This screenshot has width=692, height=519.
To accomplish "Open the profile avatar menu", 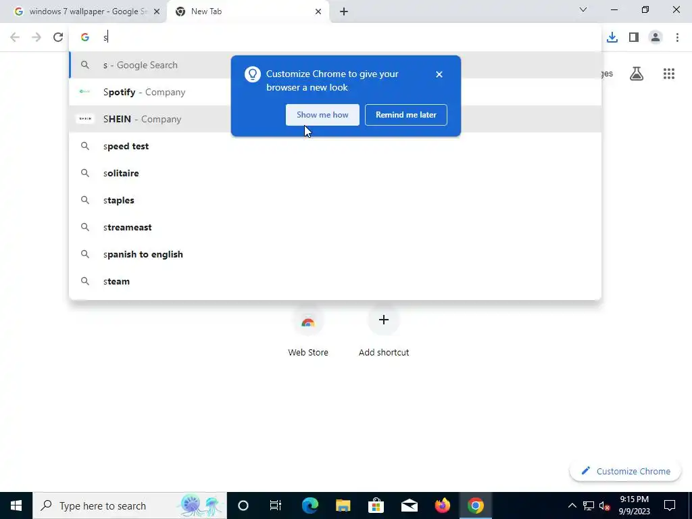I will [656, 38].
